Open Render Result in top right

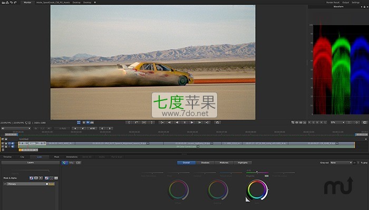pos(333,2)
